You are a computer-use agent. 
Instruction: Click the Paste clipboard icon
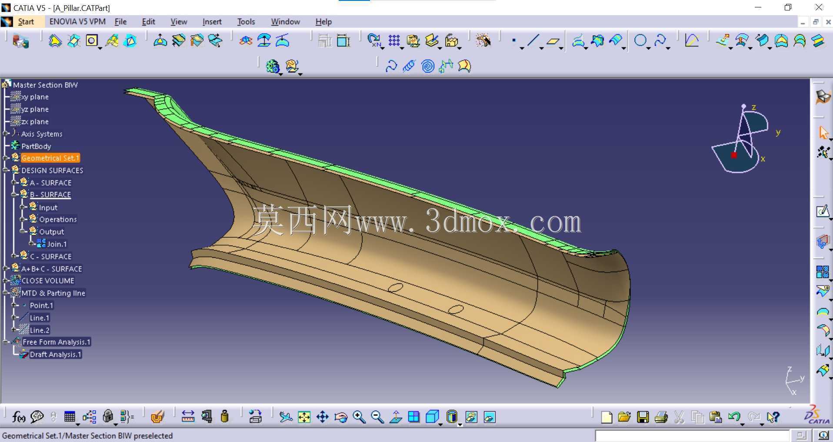pos(716,417)
